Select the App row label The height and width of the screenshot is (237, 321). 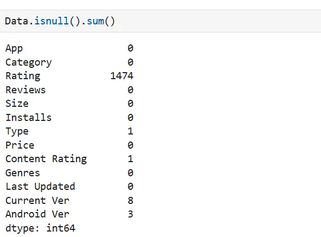pos(14,49)
